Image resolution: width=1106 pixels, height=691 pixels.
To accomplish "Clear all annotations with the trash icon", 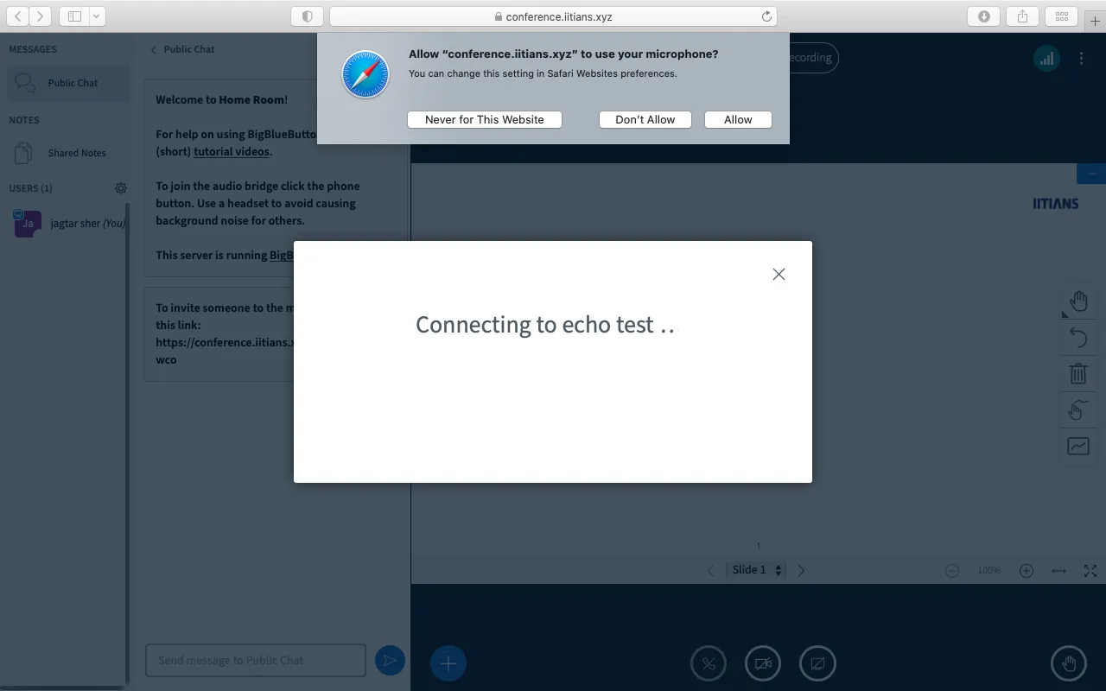I will tap(1078, 373).
